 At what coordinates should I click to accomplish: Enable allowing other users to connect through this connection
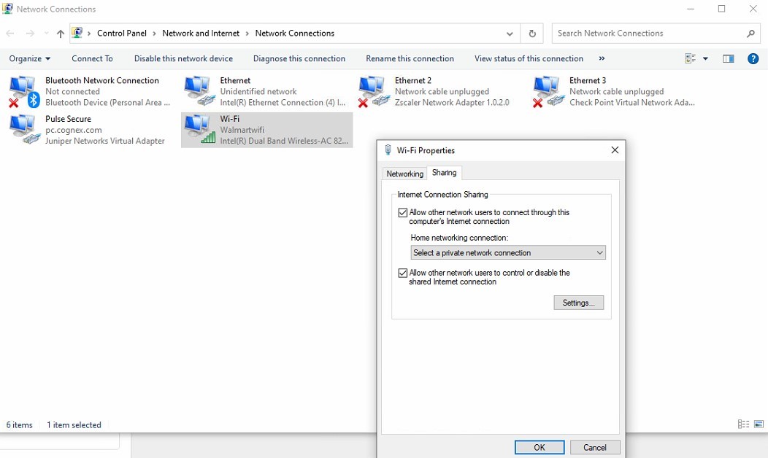coord(402,212)
